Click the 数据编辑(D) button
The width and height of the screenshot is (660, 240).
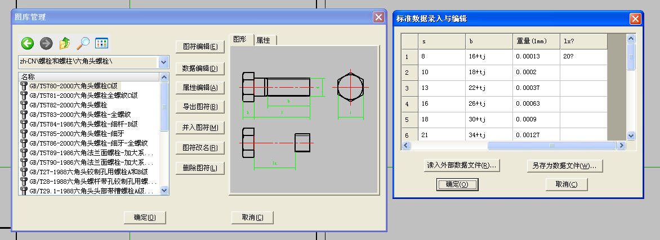click(x=200, y=69)
